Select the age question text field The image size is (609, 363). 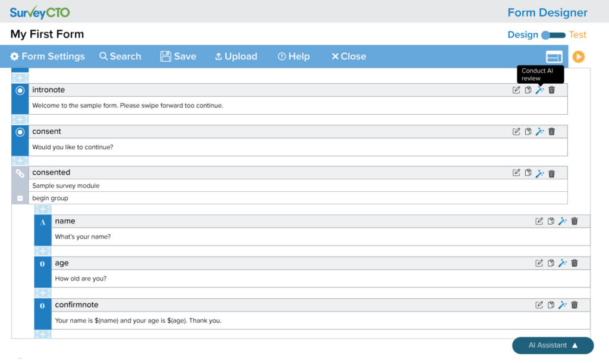297,278
